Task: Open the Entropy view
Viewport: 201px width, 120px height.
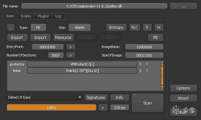Action: tap(116, 28)
